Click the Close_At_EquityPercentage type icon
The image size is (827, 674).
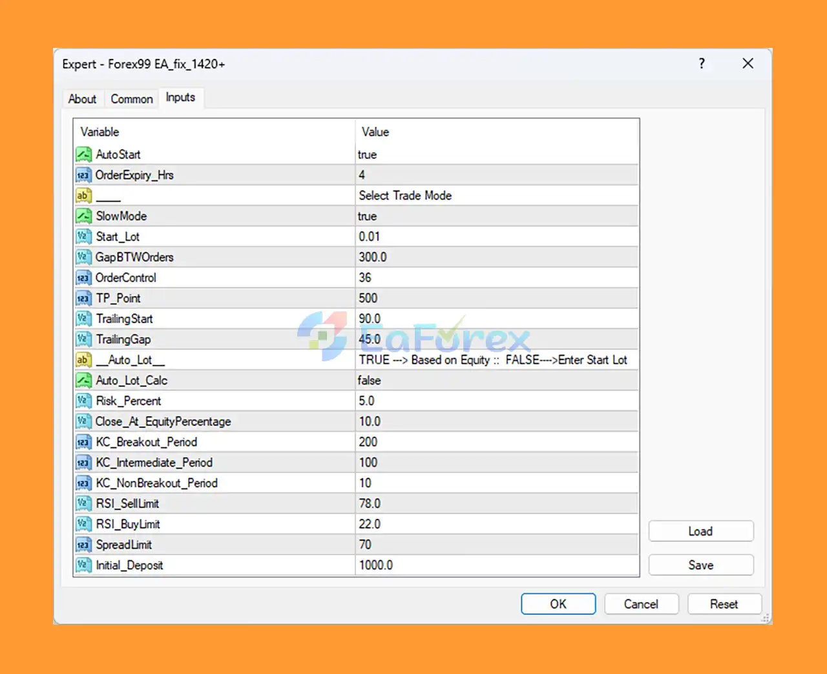pos(84,421)
